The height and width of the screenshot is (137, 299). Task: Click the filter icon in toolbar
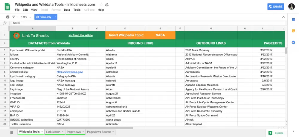point(13,17)
